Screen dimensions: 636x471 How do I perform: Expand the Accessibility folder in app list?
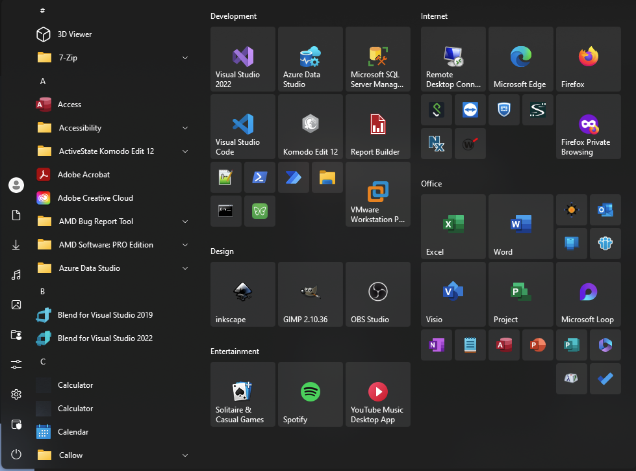pos(185,128)
